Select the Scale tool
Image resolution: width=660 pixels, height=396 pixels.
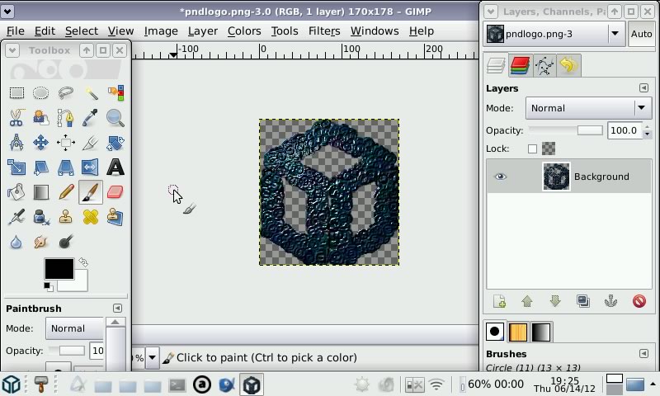[16, 167]
